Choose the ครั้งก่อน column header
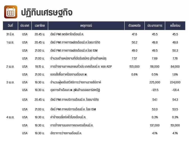The image size is (189, 145). (x=175, y=26)
